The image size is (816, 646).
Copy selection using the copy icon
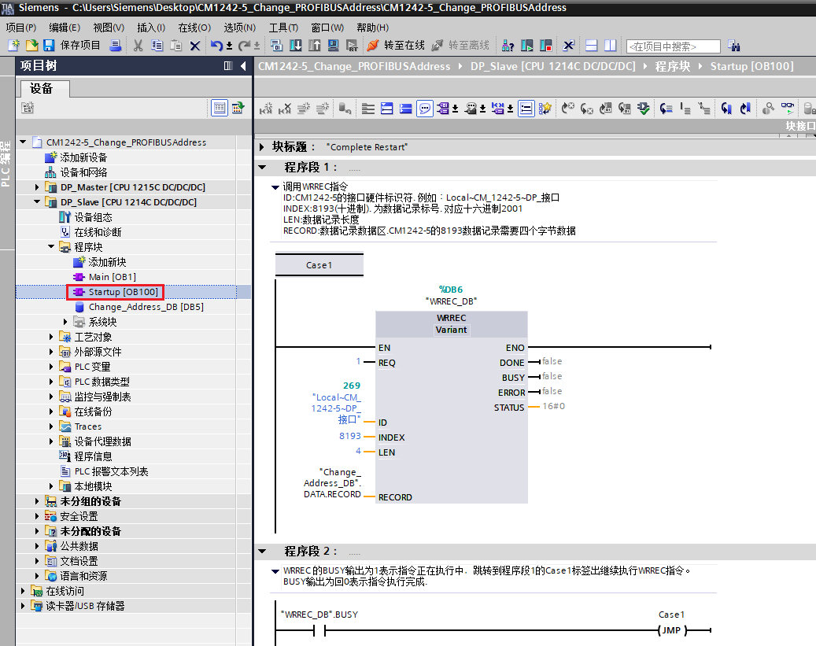click(157, 46)
